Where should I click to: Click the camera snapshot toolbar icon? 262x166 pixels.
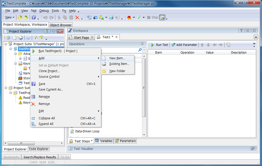point(111,17)
